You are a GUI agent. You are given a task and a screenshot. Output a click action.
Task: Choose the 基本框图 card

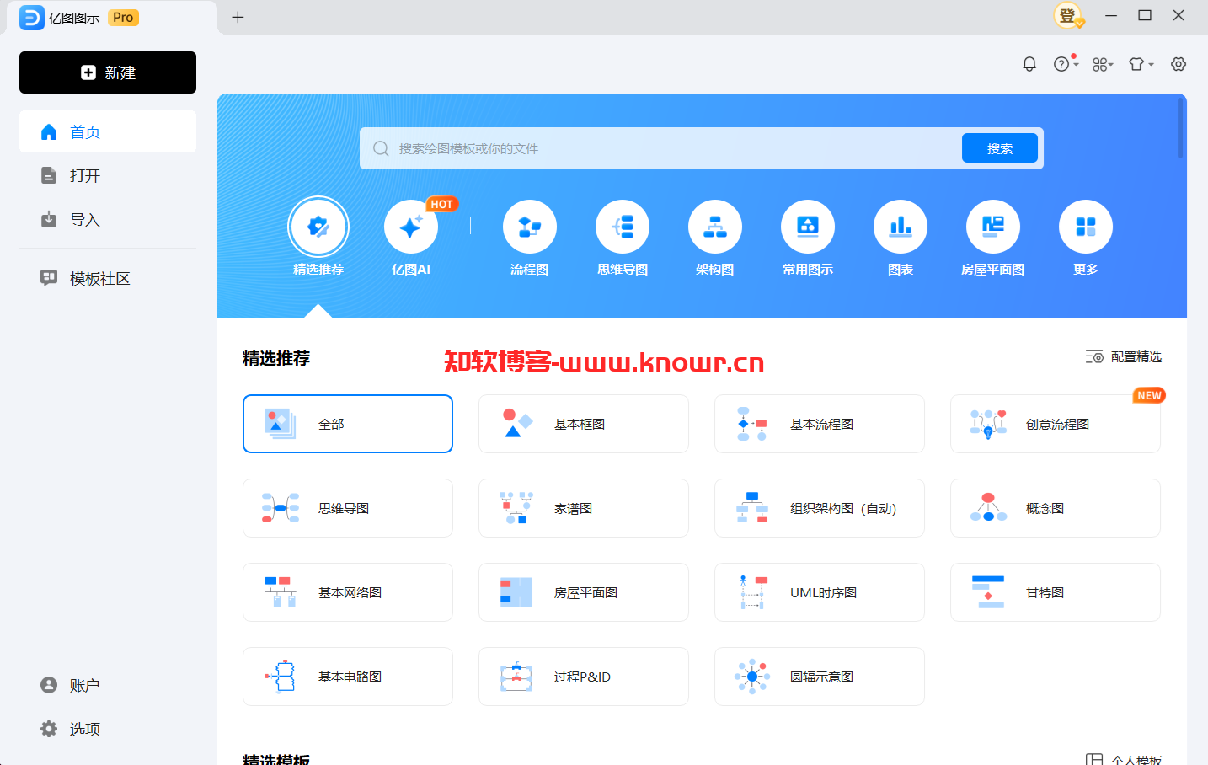pos(584,424)
